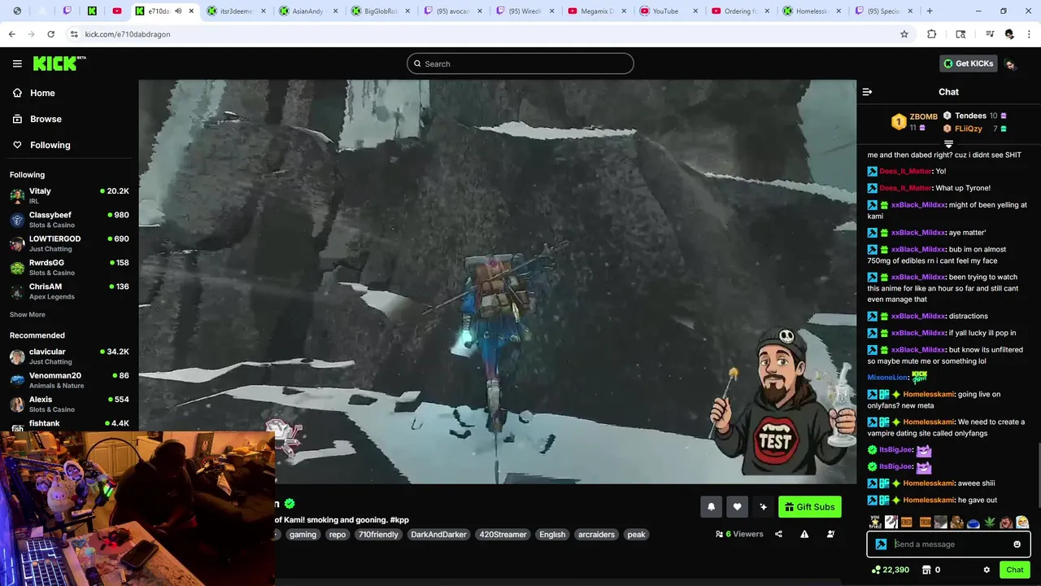Image resolution: width=1041 pixels, height=586 pixels.
Task: Click the sparkle subscribe icon
Action: (x=763, y=507)
